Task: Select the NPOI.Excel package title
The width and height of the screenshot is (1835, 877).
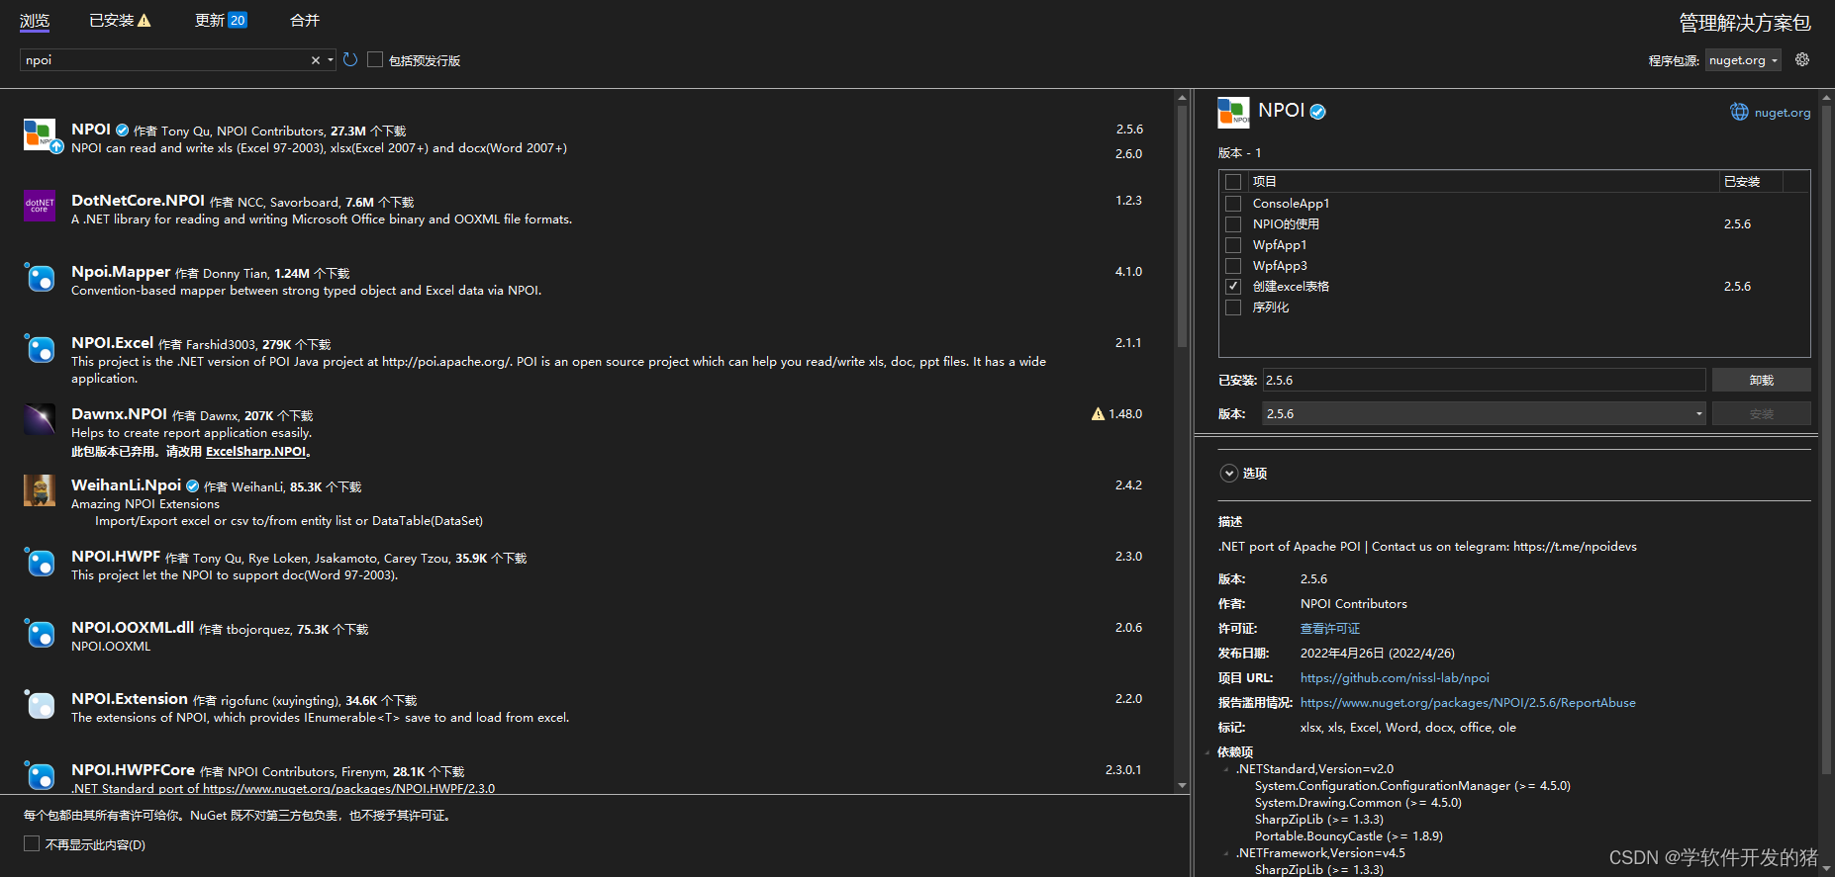Action: click(112, 343)
